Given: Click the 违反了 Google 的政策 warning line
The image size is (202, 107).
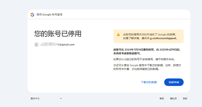Looking at the screenshot, I should click(x=150, y=34).
